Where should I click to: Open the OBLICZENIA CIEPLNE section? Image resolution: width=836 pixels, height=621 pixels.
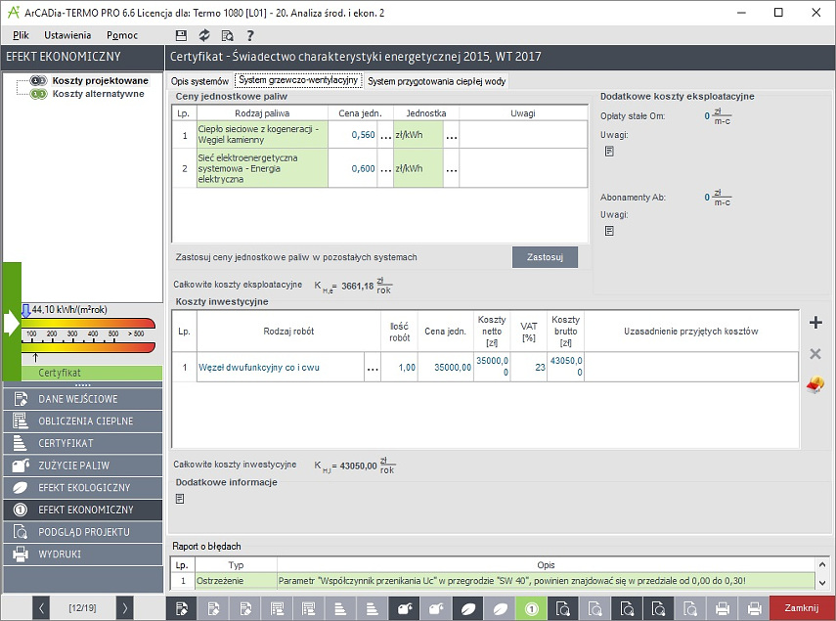83,421
